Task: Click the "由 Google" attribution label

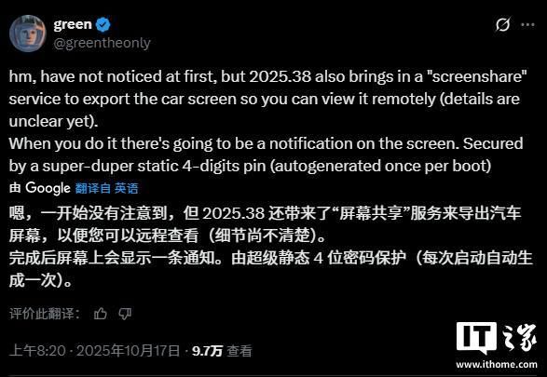Action: click(40, 188)
